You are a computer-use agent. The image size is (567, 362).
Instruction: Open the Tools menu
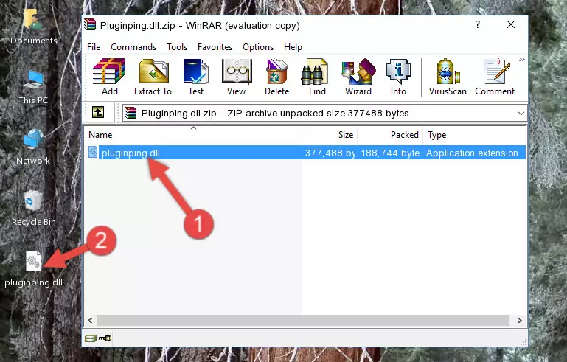coord(177,47)
